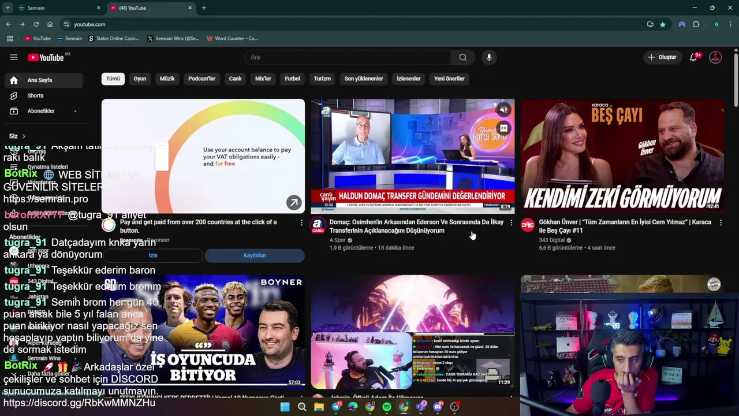This screenshot has height=416, width=739.
Task: Click the install app icon in address bar
Action: pyautogui.click(x=650, y=24)
